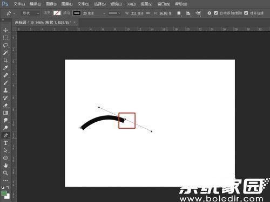This screenshot has height=202, width=270.
Task: Click the fill color swatch
Action: tap(57, 13)
